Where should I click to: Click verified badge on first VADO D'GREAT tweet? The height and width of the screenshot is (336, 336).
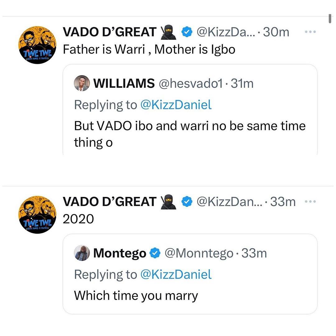click(187, 32)
